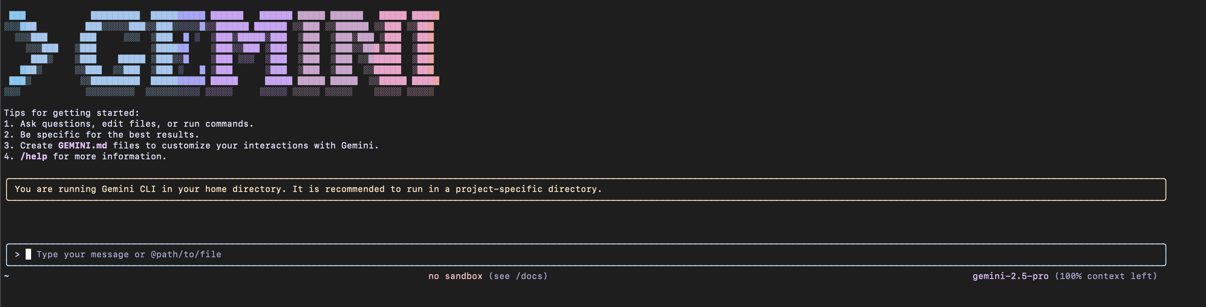The height and width of the screenshot is (307, 1206).
Task: Click the white block cursor in the prompt
Action: point(28,254)
